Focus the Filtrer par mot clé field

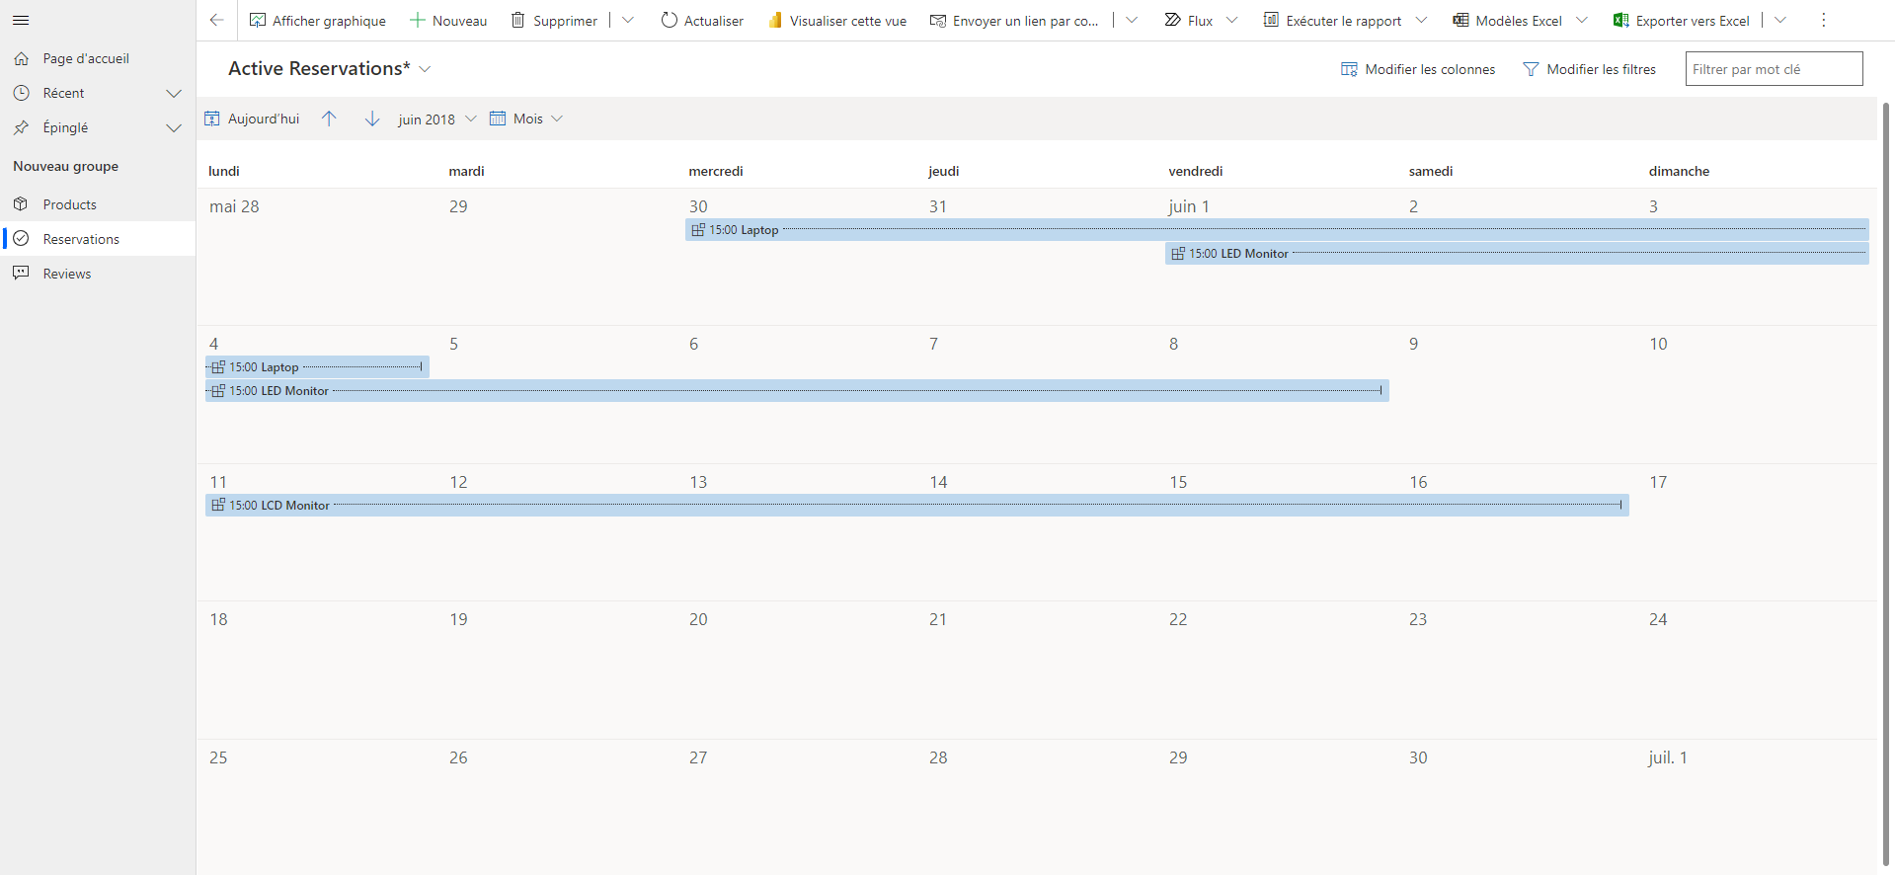pyautogui.click(x=1774, y=69)
